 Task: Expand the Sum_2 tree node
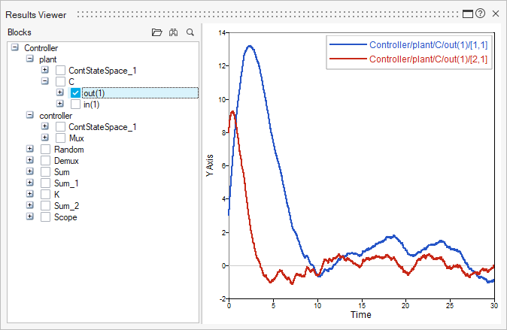(29, 206)
